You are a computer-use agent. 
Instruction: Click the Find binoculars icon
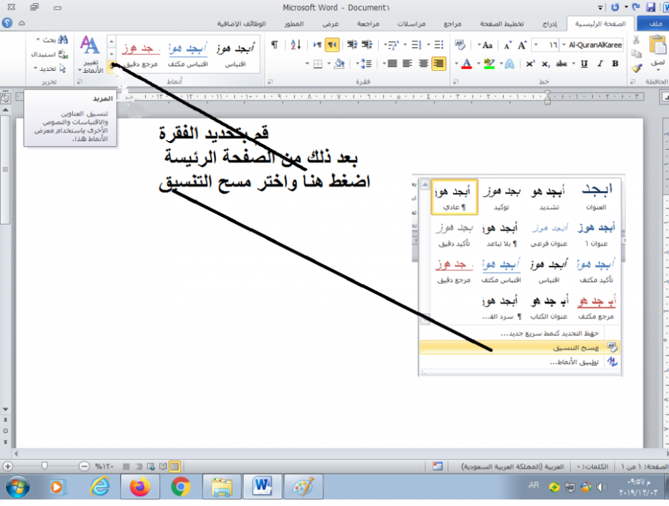[x=63, y=40]
